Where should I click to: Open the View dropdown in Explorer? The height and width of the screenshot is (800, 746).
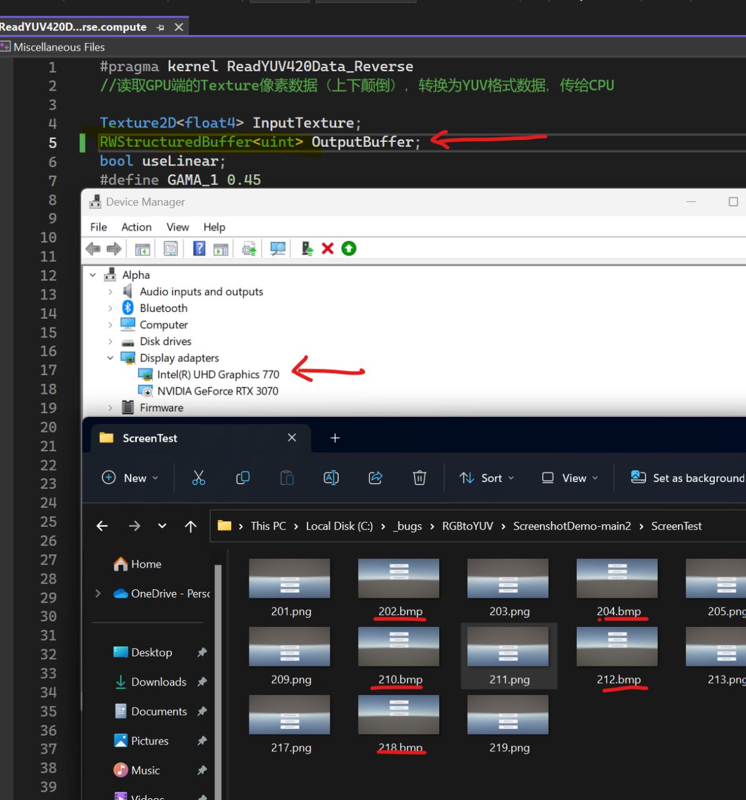pos(570,478)
